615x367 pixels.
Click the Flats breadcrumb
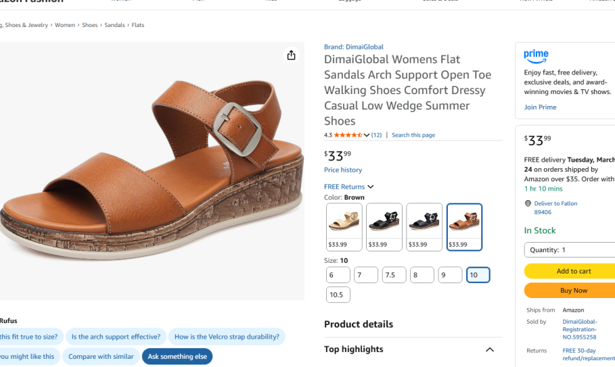coord(138,25)
